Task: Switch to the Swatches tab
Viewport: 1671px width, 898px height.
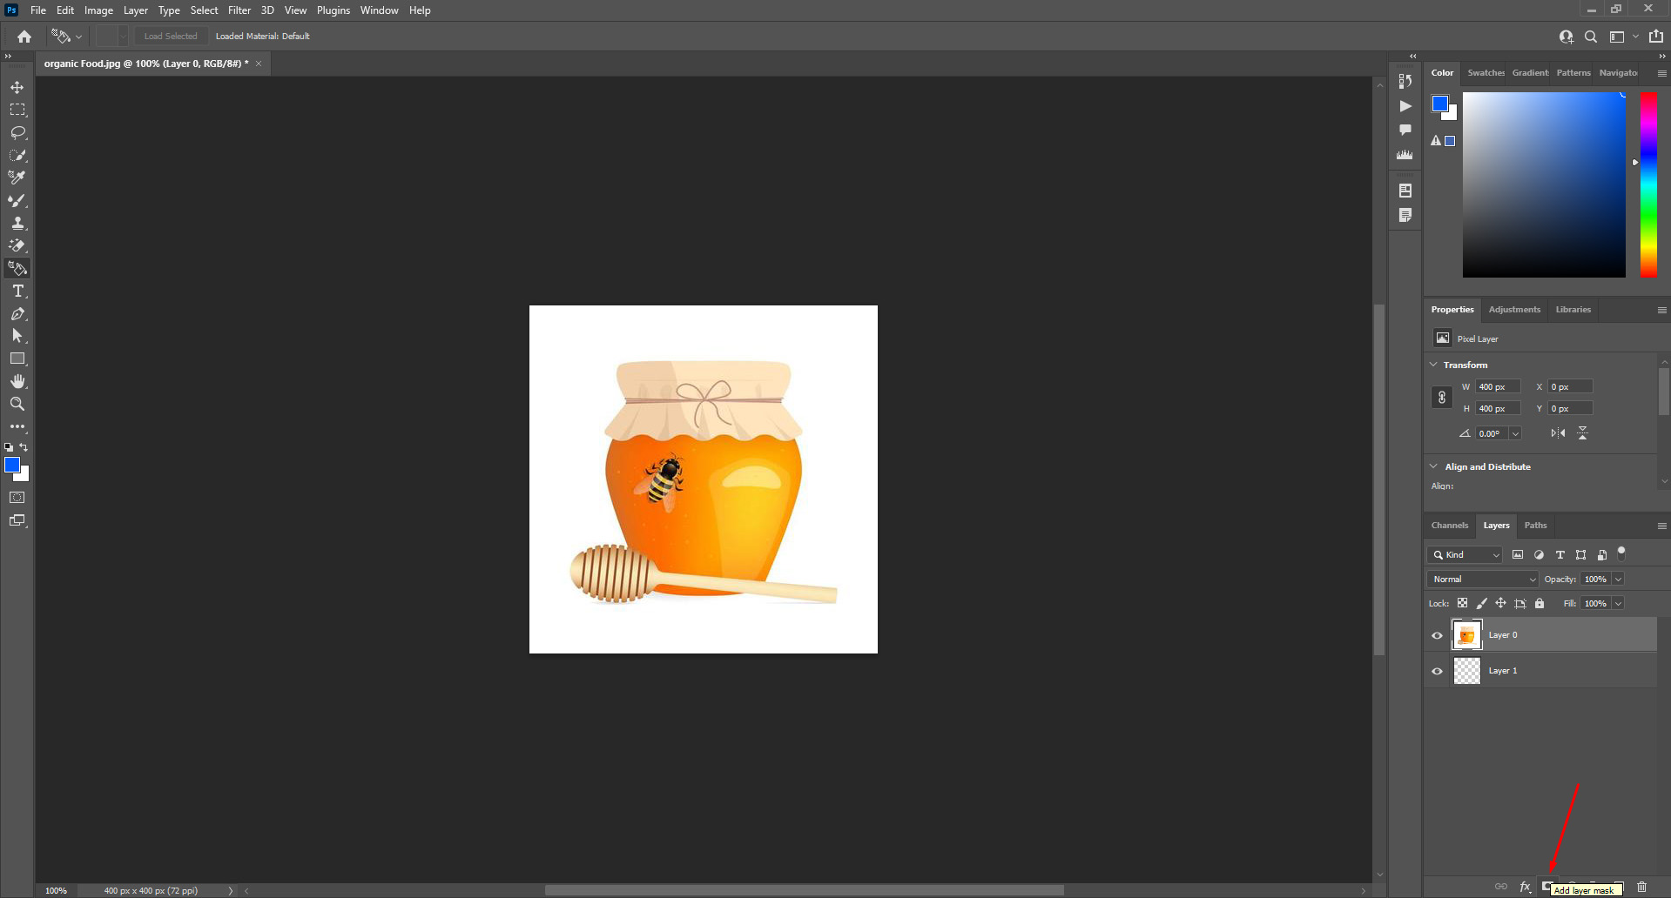Action: tap(1486, 73)
